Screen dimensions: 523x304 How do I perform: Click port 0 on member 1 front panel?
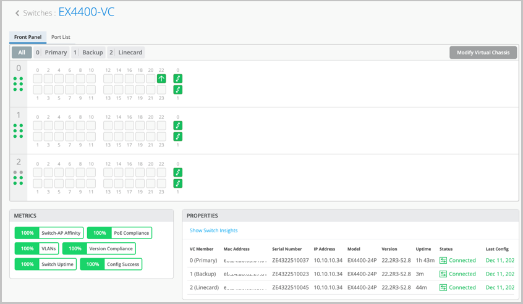coord(38,125)
